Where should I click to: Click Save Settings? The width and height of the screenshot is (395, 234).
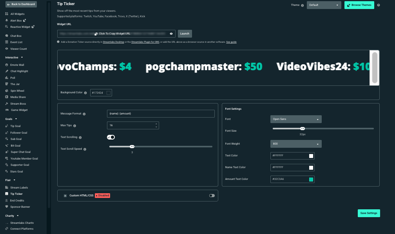coord(368,213)
